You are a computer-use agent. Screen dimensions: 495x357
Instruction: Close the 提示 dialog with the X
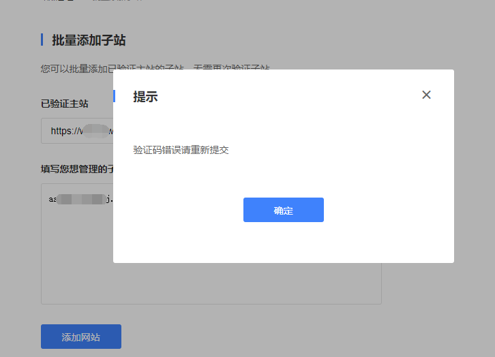coord(426,95)
